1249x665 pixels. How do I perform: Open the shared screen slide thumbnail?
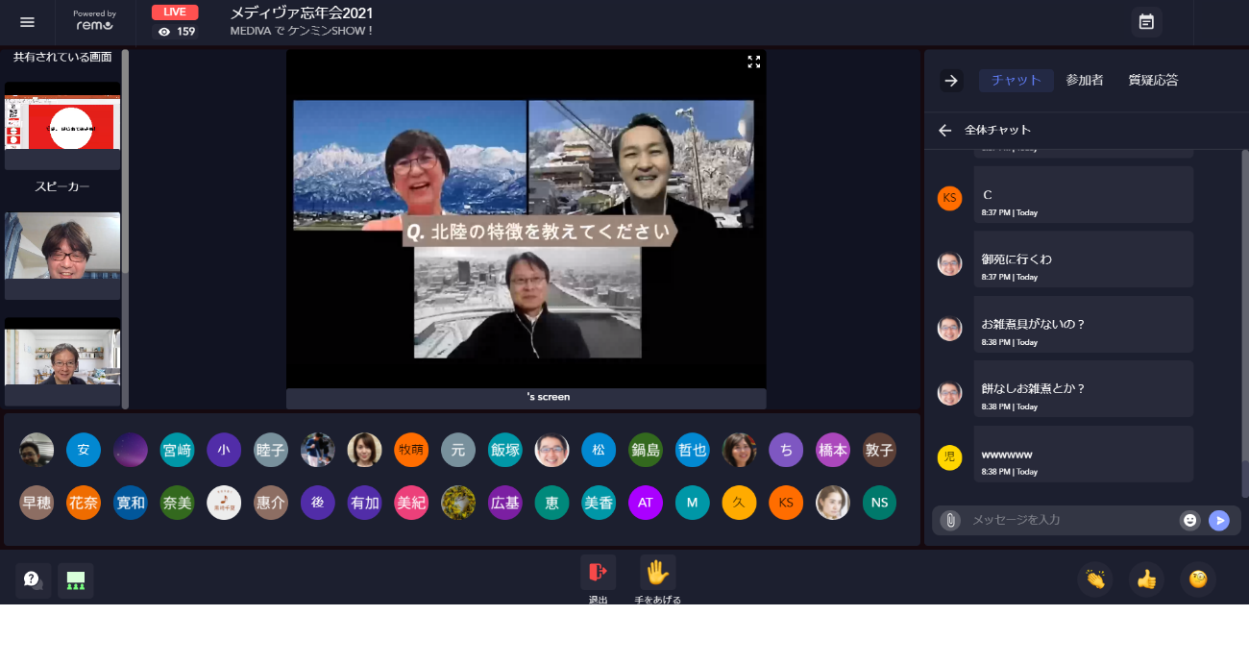click(x=62, y=125)
